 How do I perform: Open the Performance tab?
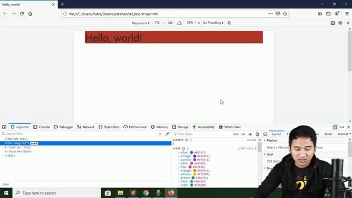[135, 127]
